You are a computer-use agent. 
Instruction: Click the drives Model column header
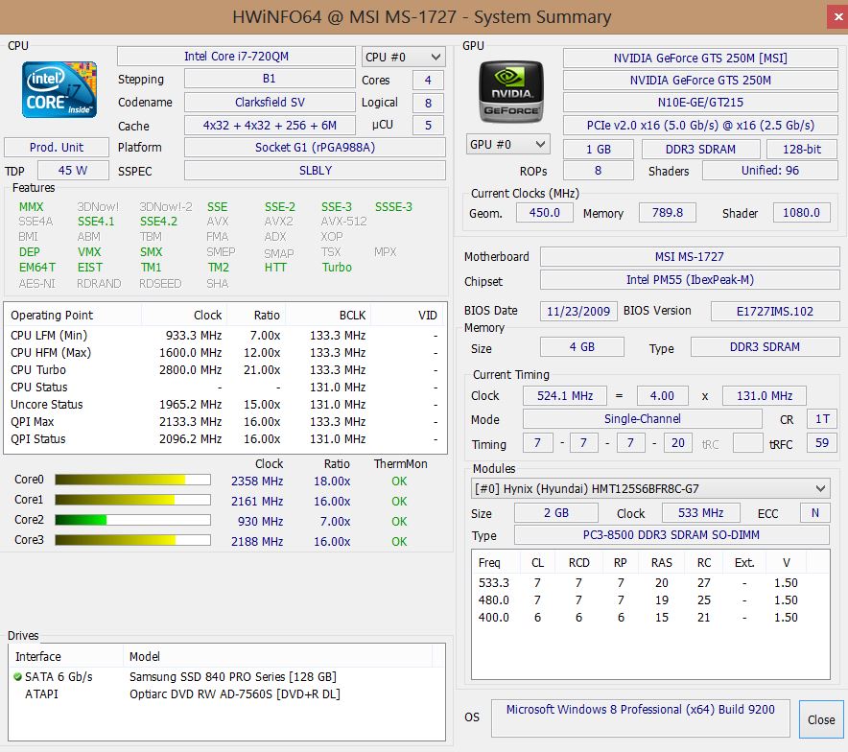click(x=278, y=656)
